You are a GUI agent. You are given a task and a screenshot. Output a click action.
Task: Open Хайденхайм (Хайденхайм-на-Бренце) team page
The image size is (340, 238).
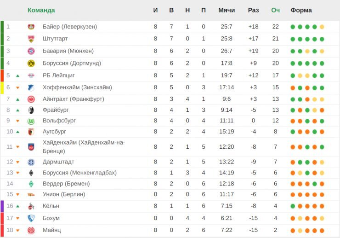tap(84, 147)
